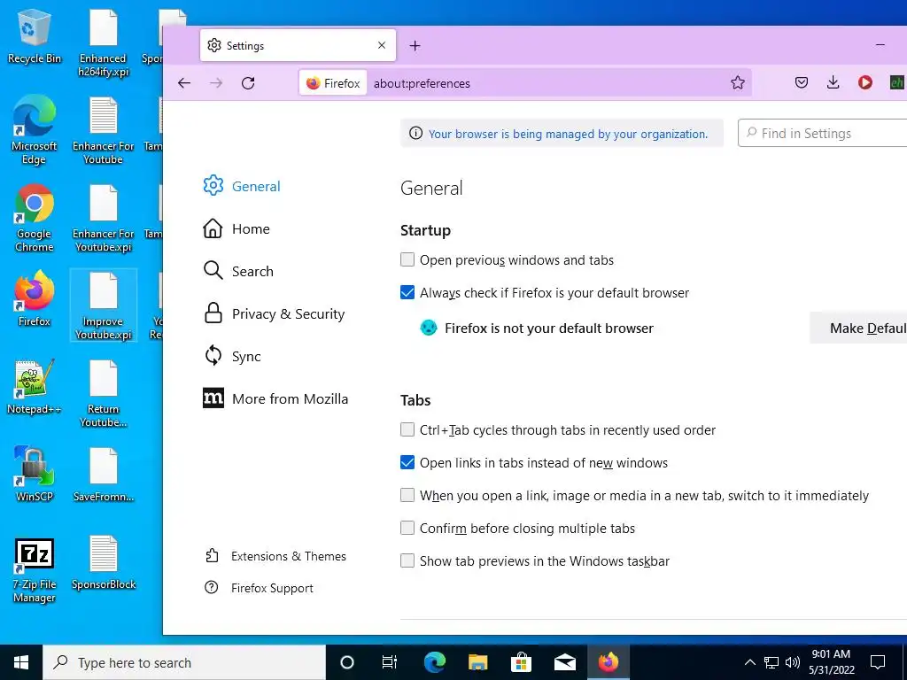Image resolution: width=907 pixels, height=680 pixels.
Task: Click the Firefox identity badge in address bar
Action: click(333, 83)
